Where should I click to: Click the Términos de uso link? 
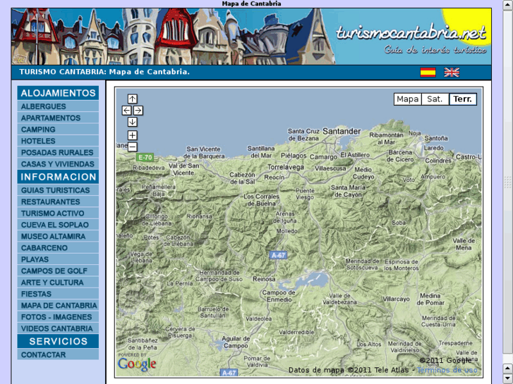[447, 370]
